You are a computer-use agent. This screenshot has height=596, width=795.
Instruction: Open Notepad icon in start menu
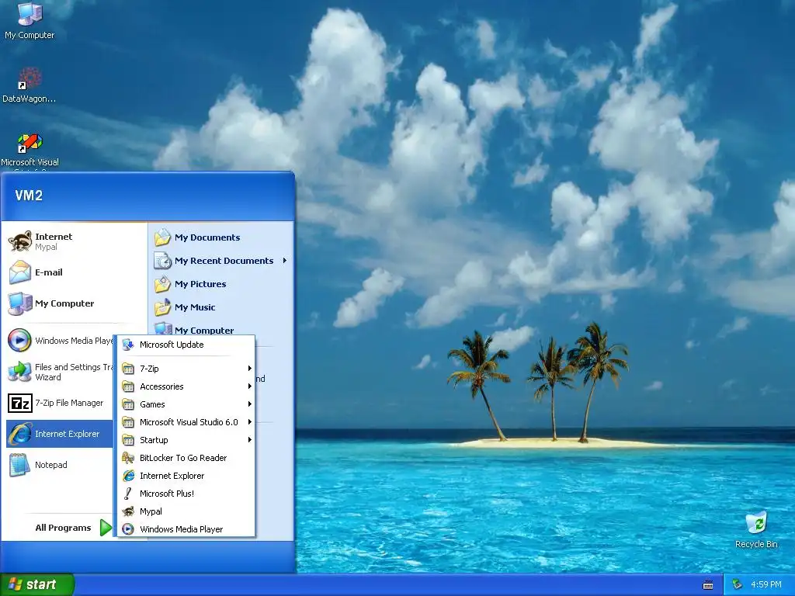tap(20, 465)
